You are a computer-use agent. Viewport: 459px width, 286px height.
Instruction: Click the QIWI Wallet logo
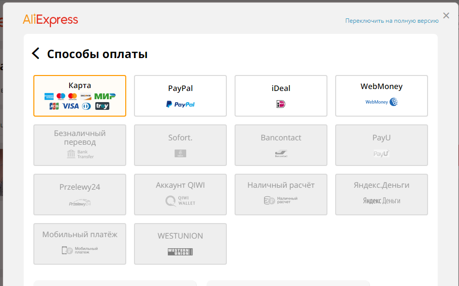[x=180, y=201]
